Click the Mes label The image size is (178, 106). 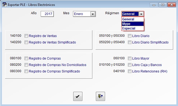[x=66, y=13]
